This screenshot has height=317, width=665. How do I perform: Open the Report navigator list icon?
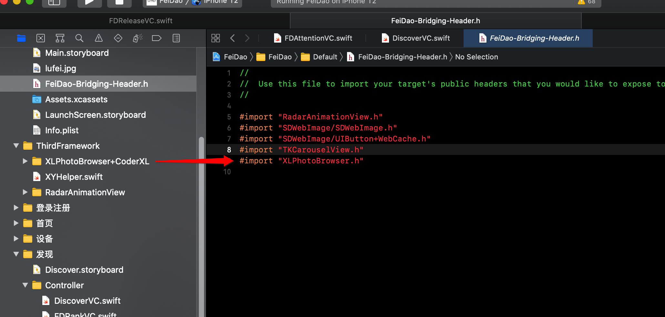click(176, 38)
